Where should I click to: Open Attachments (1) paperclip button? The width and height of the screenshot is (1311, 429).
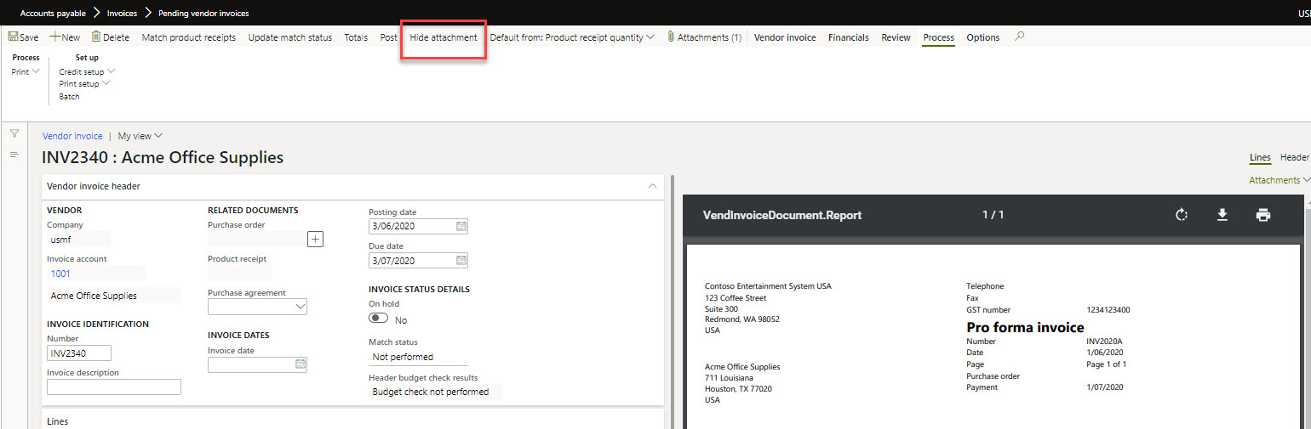point(704,37)
